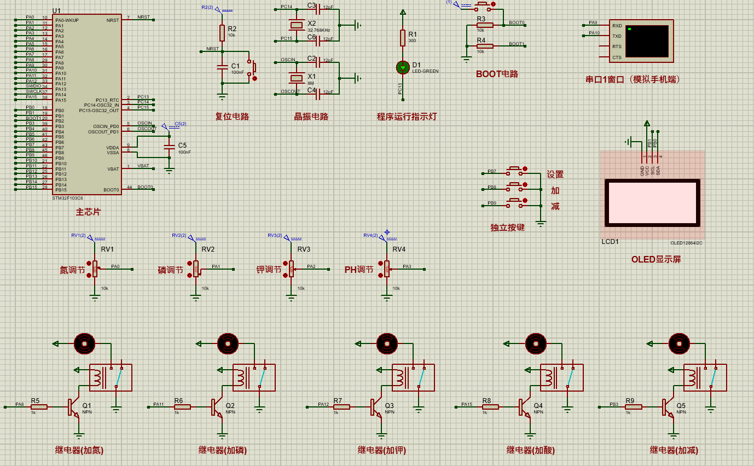Select the STM32F103C8 chip U1
754x466 pixels.
86,104
